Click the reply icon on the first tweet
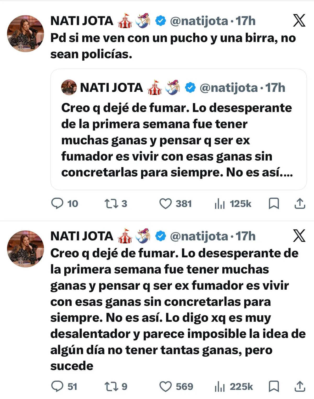Viewport: 314px width, 399px height. point(57,204)
